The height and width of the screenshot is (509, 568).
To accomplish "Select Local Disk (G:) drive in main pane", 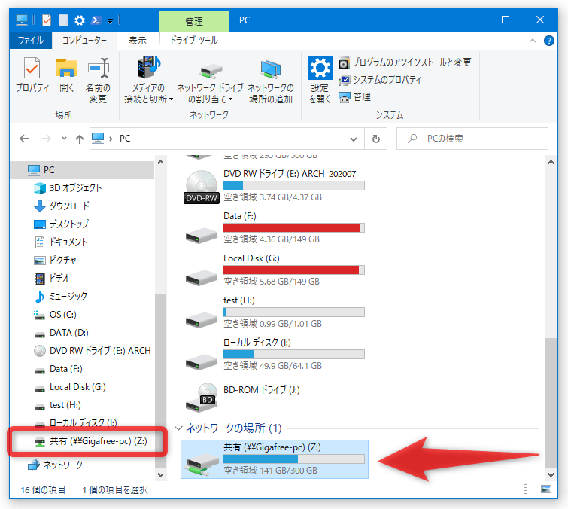I will pos(274,270).
